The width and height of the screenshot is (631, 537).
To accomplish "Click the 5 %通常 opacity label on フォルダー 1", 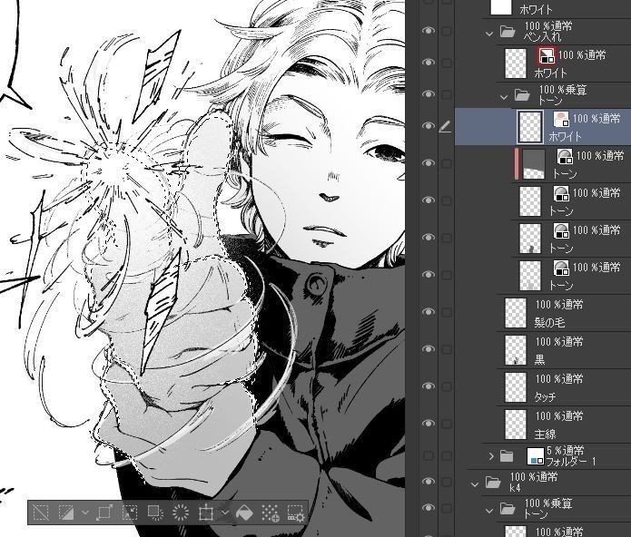I will (567, 450).
